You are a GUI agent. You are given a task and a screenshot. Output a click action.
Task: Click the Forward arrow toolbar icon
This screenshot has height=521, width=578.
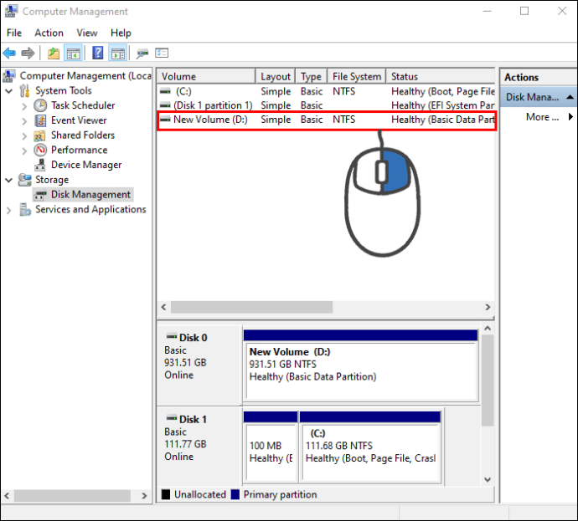[x=28, y=54]
